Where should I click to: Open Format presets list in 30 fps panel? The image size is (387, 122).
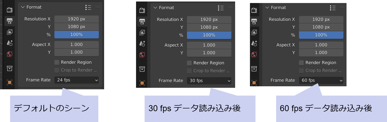coord(221,8)
